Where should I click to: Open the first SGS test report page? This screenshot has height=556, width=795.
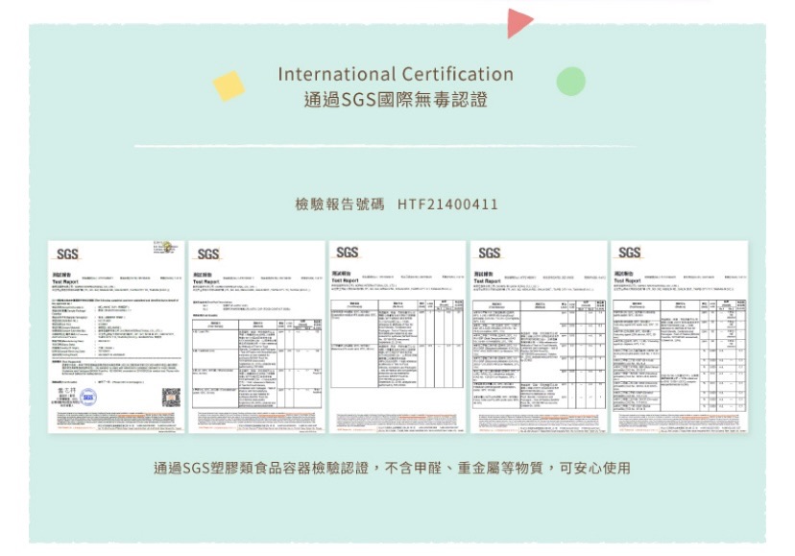116,336
